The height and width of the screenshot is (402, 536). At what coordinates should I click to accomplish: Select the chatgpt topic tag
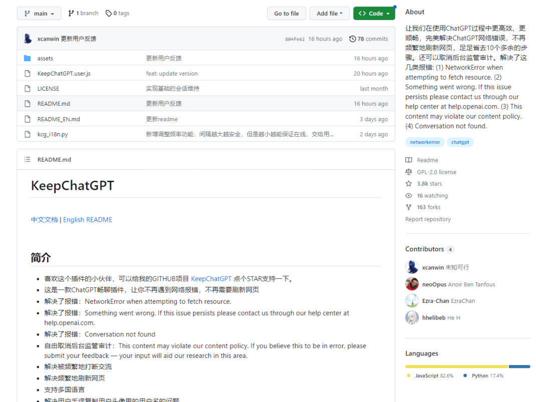(460, 142)
